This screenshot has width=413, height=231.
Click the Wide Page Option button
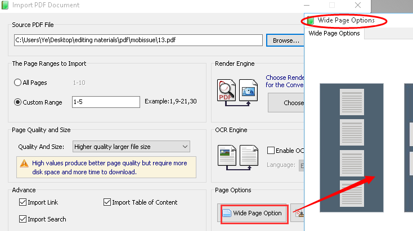tap(253, 213)
